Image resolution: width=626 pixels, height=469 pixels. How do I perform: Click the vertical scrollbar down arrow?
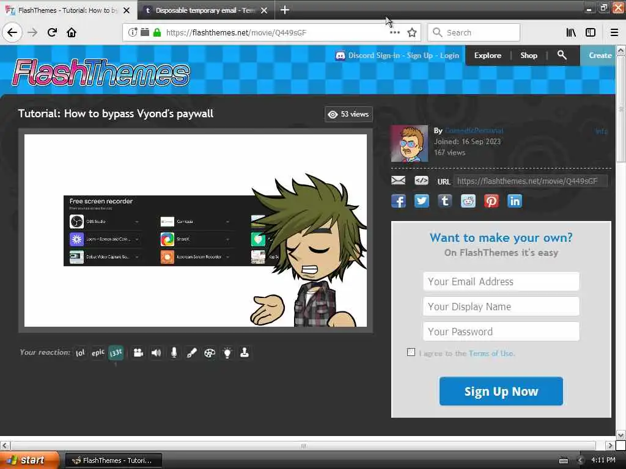point(620,435)
